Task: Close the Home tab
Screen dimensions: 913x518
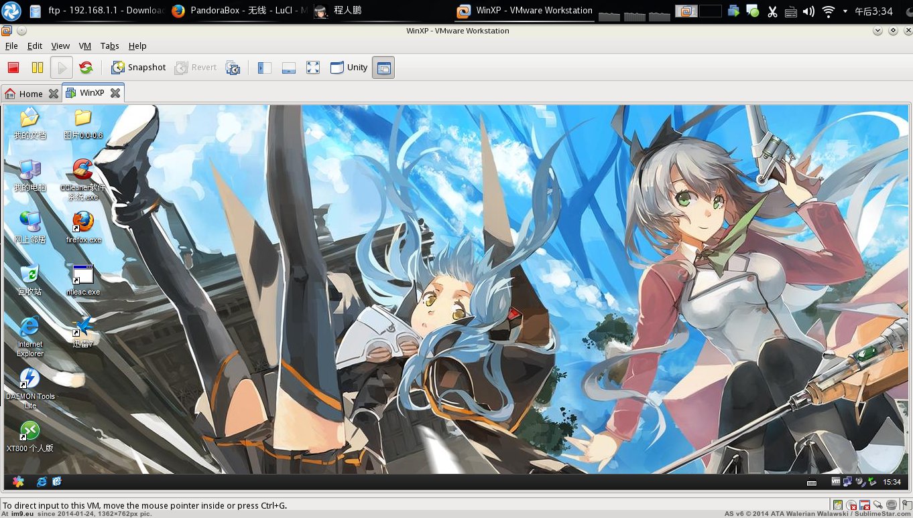Action: click(54, 94)
